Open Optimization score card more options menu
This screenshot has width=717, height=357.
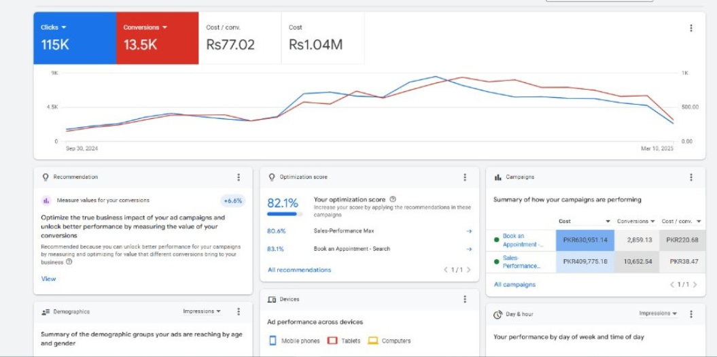tap(465, 177)
